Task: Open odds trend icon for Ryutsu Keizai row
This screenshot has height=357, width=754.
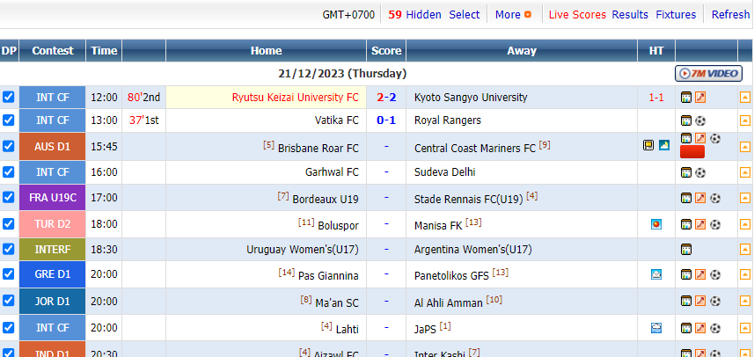Action: coord(700,98)
